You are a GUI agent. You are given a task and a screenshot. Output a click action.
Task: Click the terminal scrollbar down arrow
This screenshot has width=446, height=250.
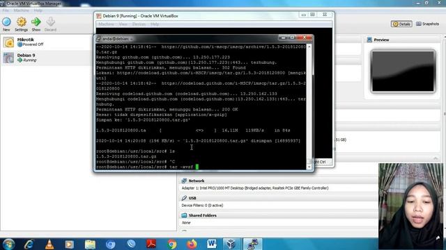coord(309,167)
